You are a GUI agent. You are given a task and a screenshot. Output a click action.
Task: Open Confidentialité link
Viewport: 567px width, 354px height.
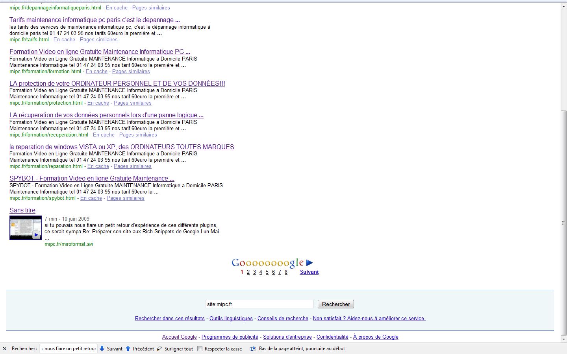332,337
